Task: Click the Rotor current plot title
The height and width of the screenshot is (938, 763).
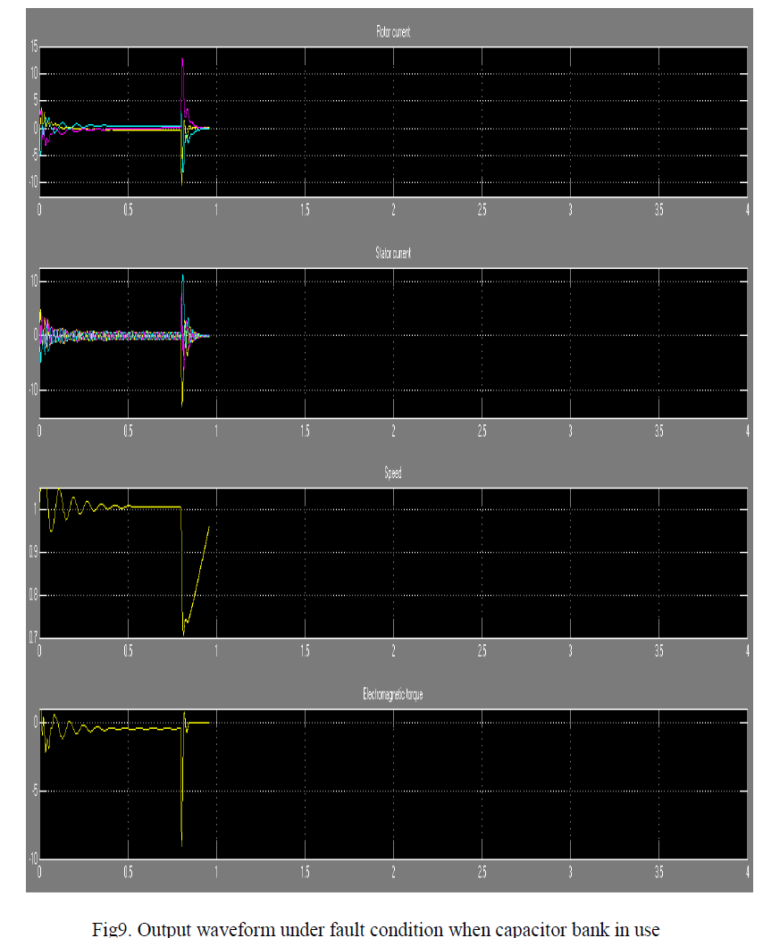Action: (x=393, y=33)
